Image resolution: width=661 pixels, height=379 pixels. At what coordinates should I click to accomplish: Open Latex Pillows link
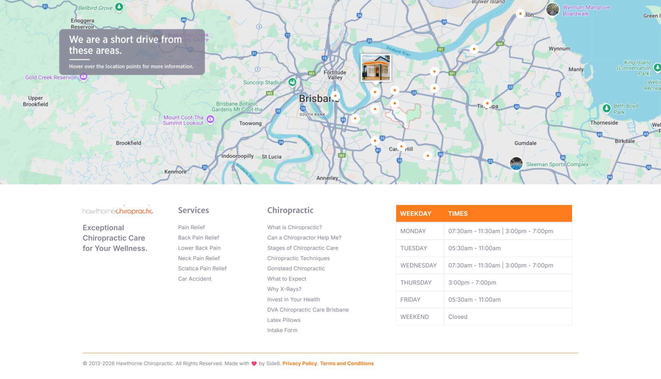click(284, 320)
